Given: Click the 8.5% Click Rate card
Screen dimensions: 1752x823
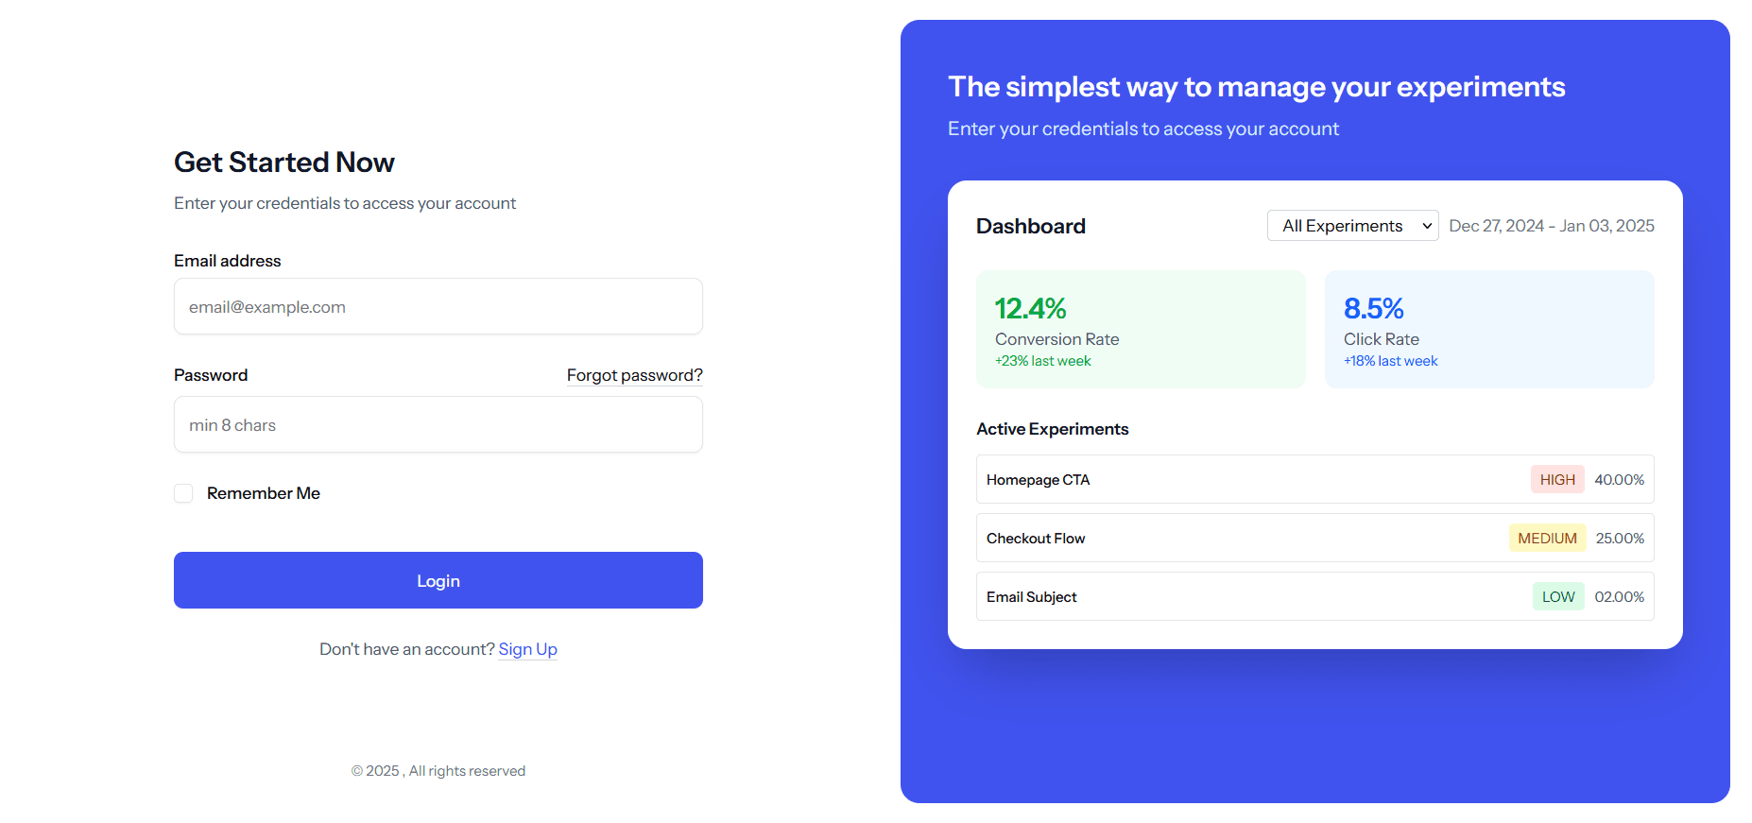Looking at the screenshot, I should click(1488, 329).
